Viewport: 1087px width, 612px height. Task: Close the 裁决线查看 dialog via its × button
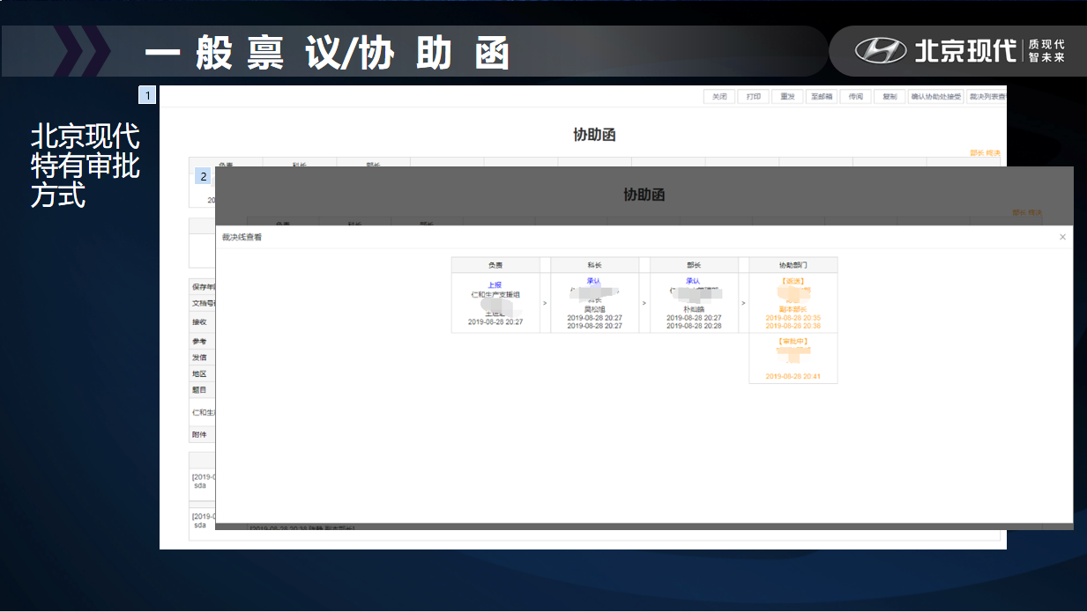click(x=1062, y=236)
